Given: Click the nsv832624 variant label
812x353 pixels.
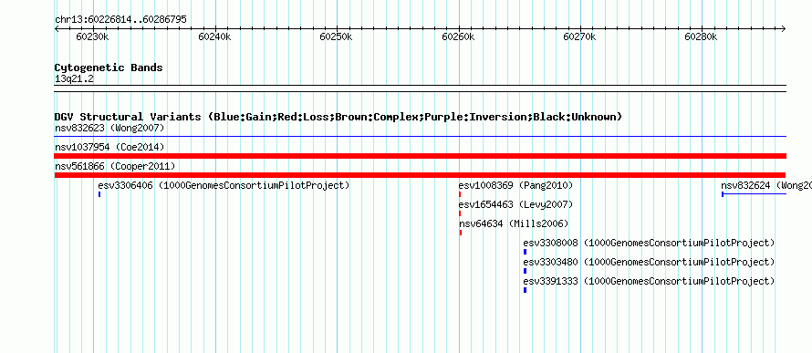Looking at the screenshot, I should pos(765,185).
